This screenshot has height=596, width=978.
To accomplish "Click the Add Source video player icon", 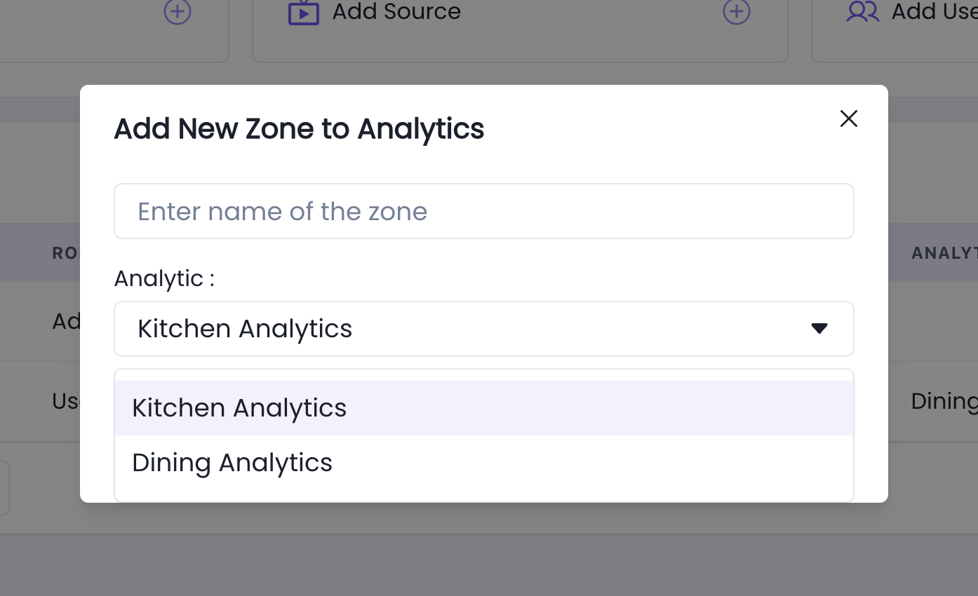I will 304,12.
